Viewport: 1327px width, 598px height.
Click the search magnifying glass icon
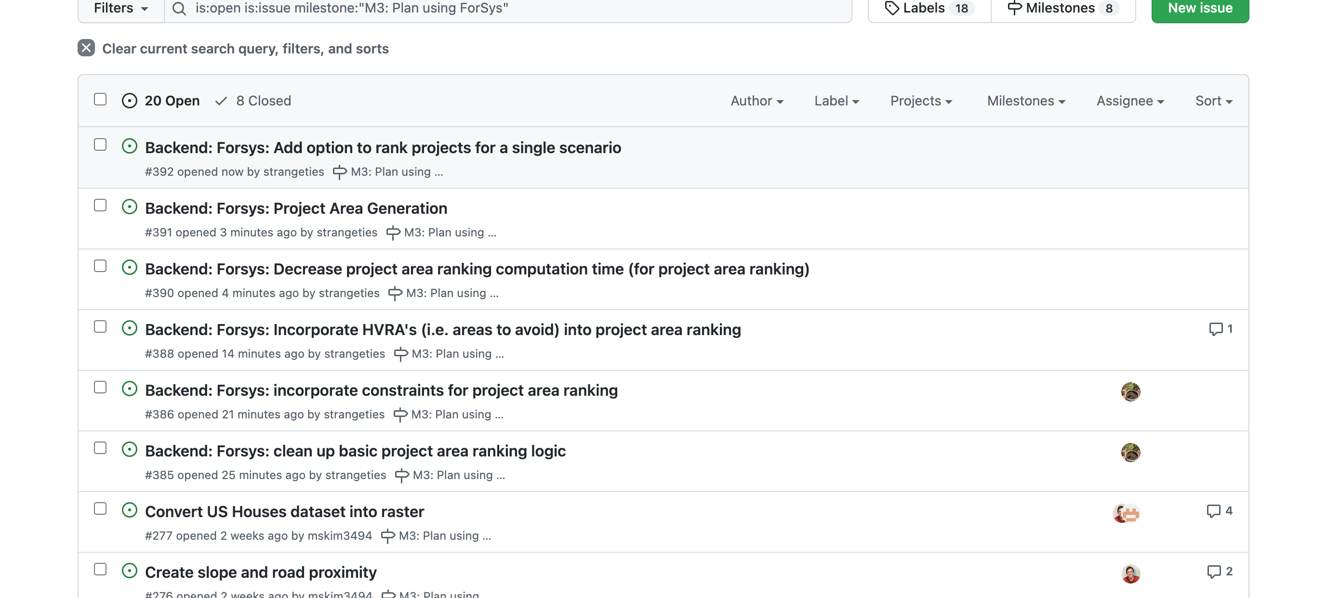tap(179, 8)
